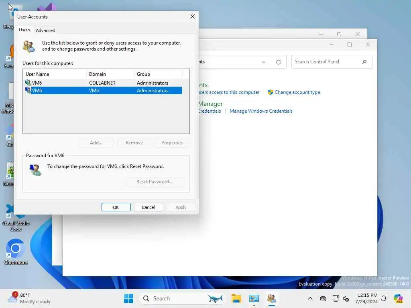Viewport: 411px width, 308px height.
Task: Cancel the User Accounts dialog
Action: tap(149, 207)
